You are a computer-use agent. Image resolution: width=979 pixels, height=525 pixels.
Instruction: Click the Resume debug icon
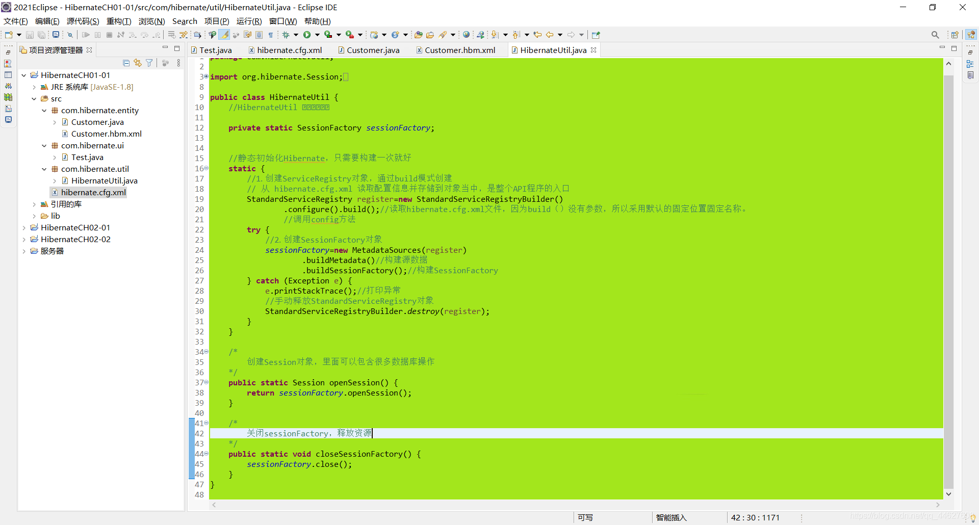[86, 35]
